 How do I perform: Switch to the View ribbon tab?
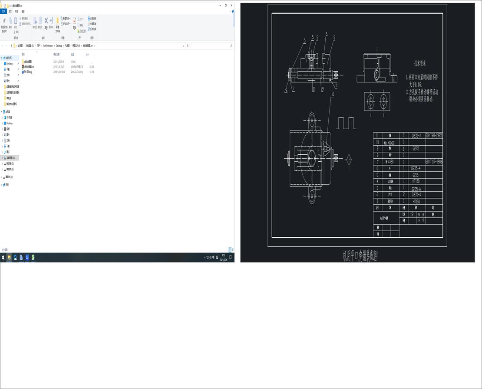pos(23,11)
